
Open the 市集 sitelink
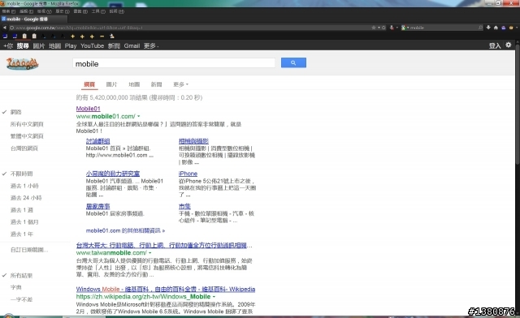(184, 206)
